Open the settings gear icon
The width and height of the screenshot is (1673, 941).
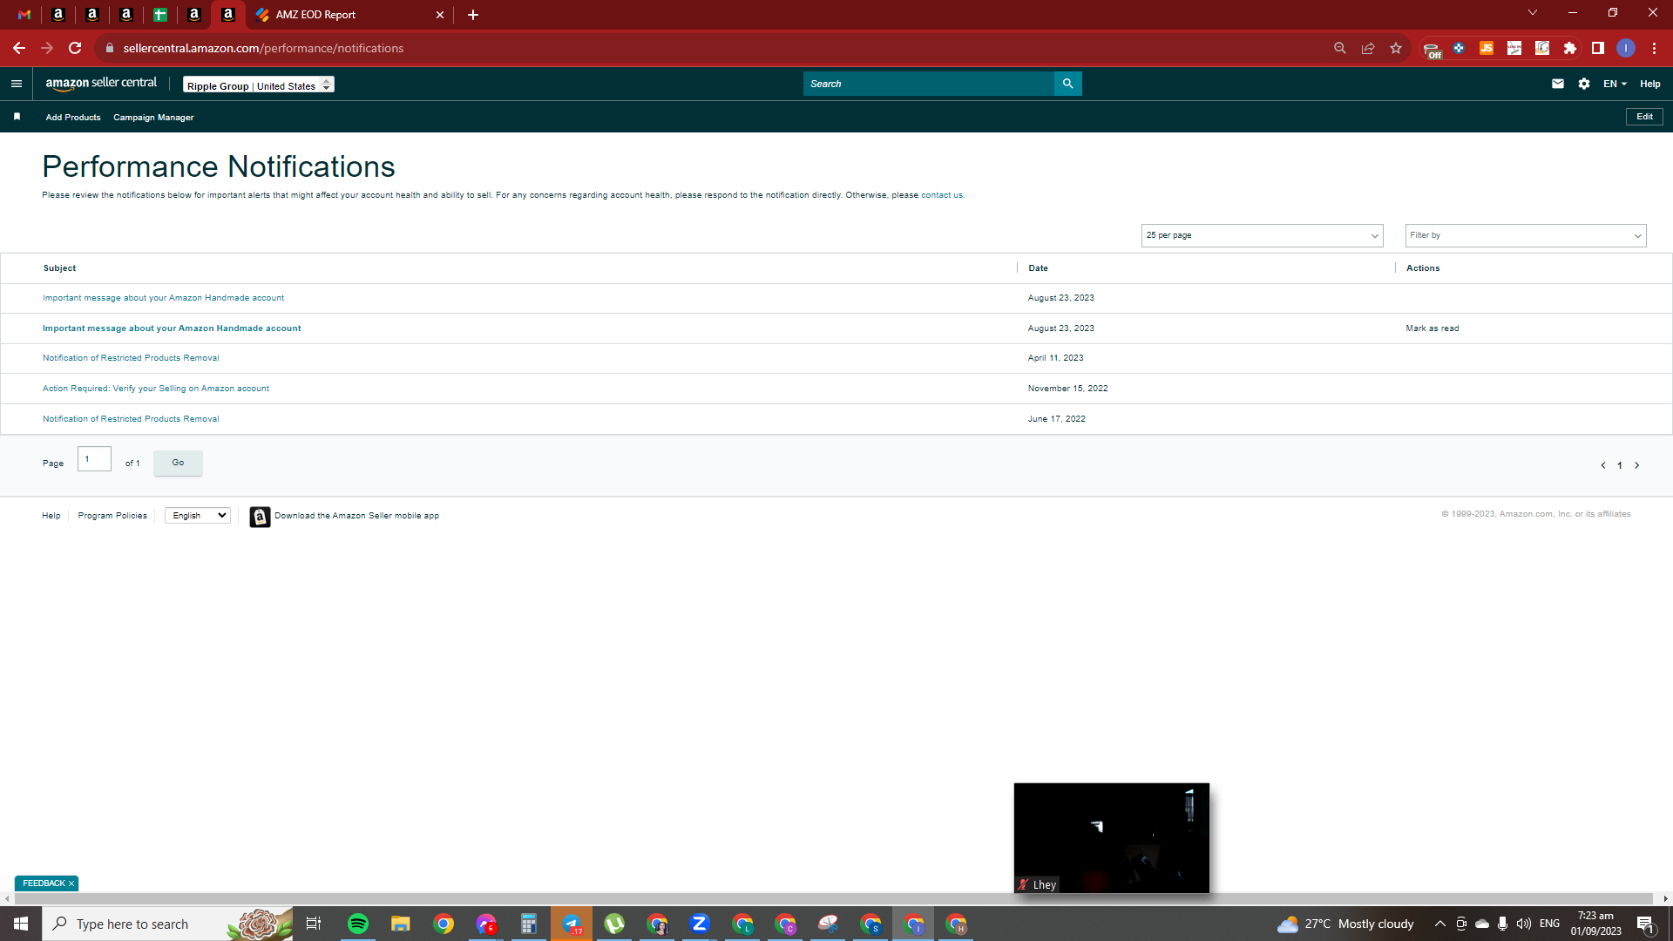(1584, 84)
